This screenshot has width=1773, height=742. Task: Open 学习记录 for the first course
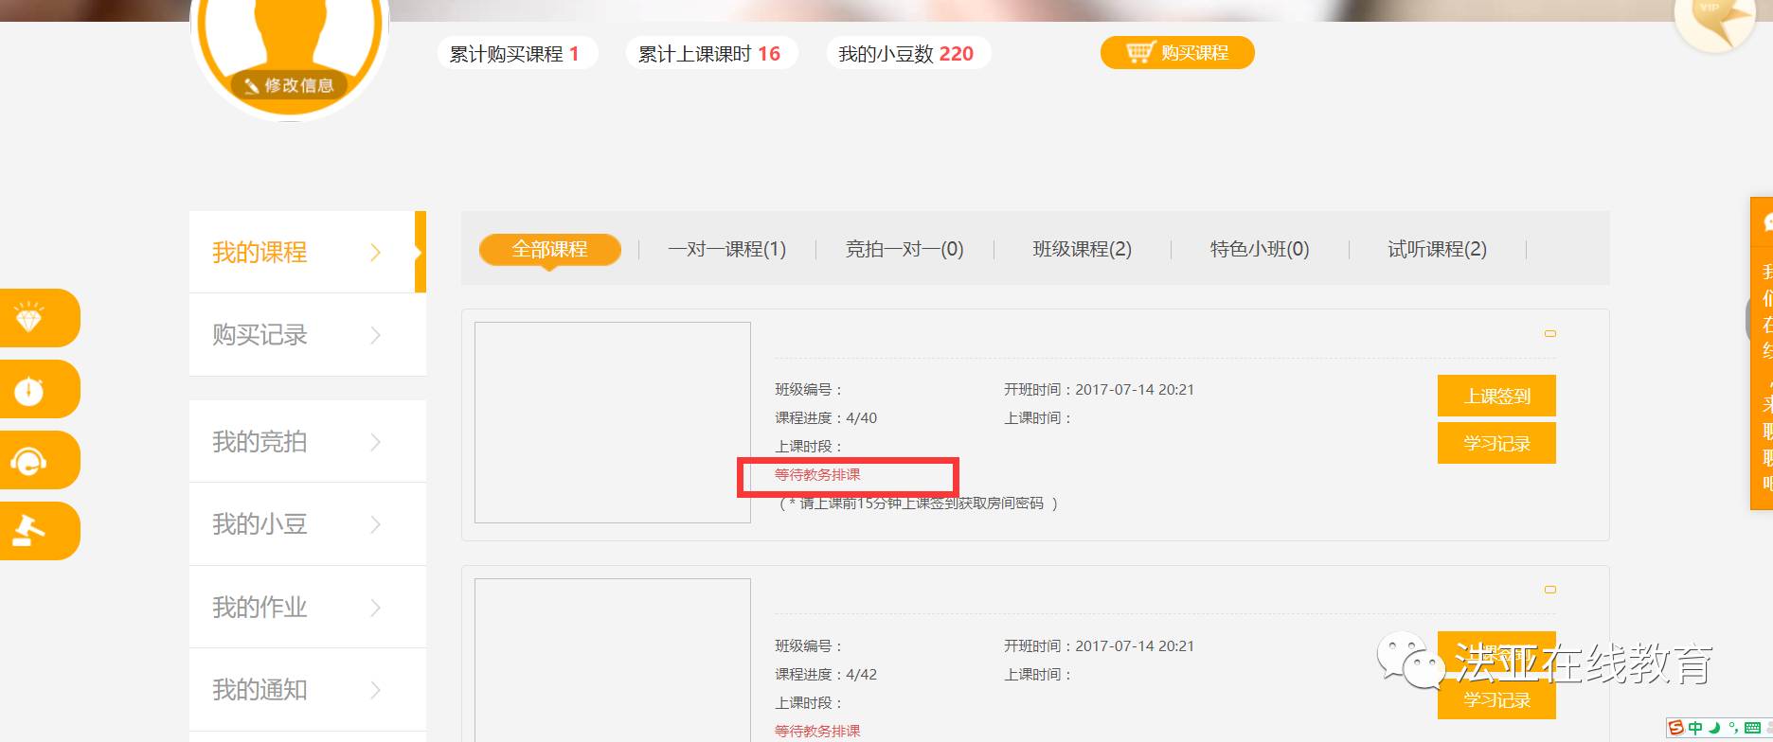click(1496, 443)
